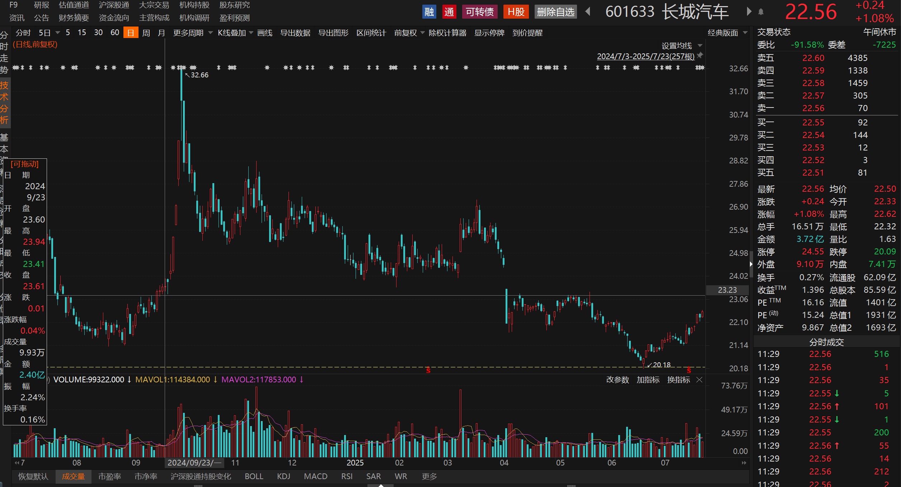This screenshot has width=901, height=487.
Task: Select the 5-minute K-line period
Action: click(x=68, y=33)
